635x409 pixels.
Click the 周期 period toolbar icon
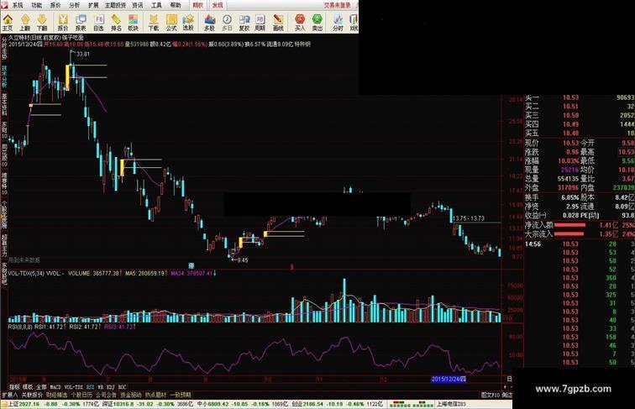pos(260,23)
